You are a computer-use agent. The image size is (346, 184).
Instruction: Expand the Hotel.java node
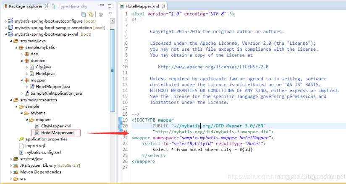click(x=27, y=74)
